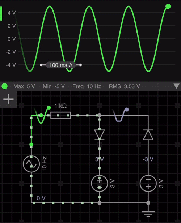Viewport: 181px width, 223px height.
Task: Select the right 3 V DC source
Action: click(148, 184)
